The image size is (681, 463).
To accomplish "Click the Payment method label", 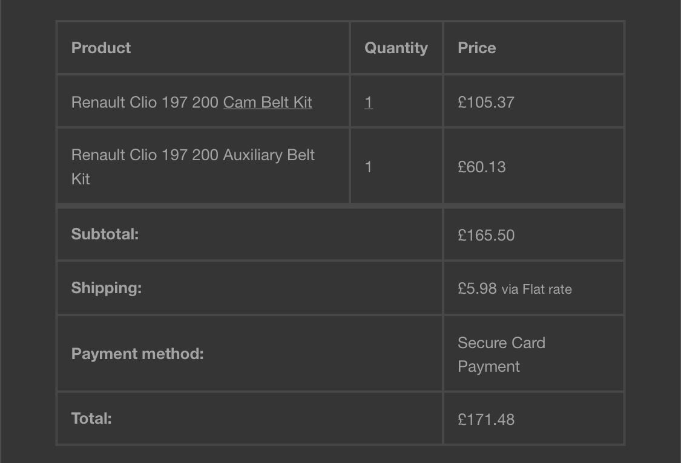I will [x=137, y=354].
